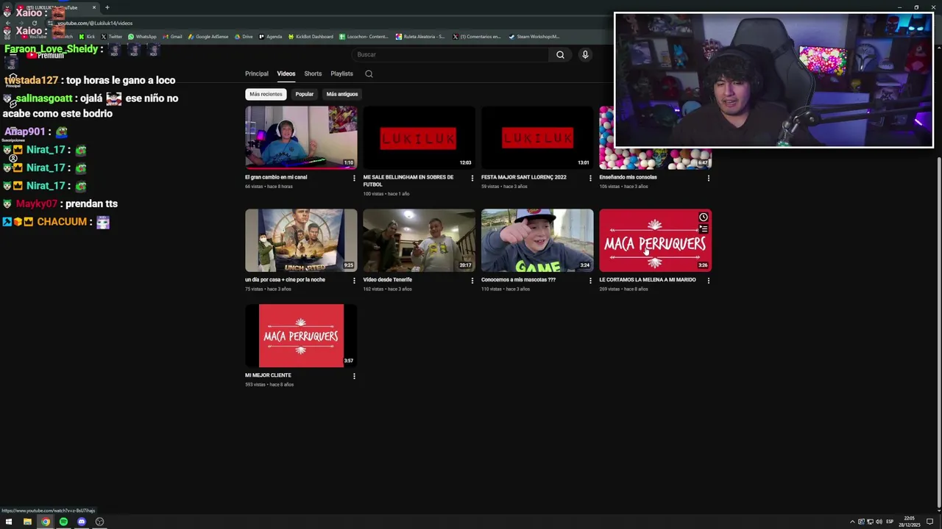The width and height of the screenshot is (942, 529).
Task: Open the Twitter bookmark
Action: (112, 37)
